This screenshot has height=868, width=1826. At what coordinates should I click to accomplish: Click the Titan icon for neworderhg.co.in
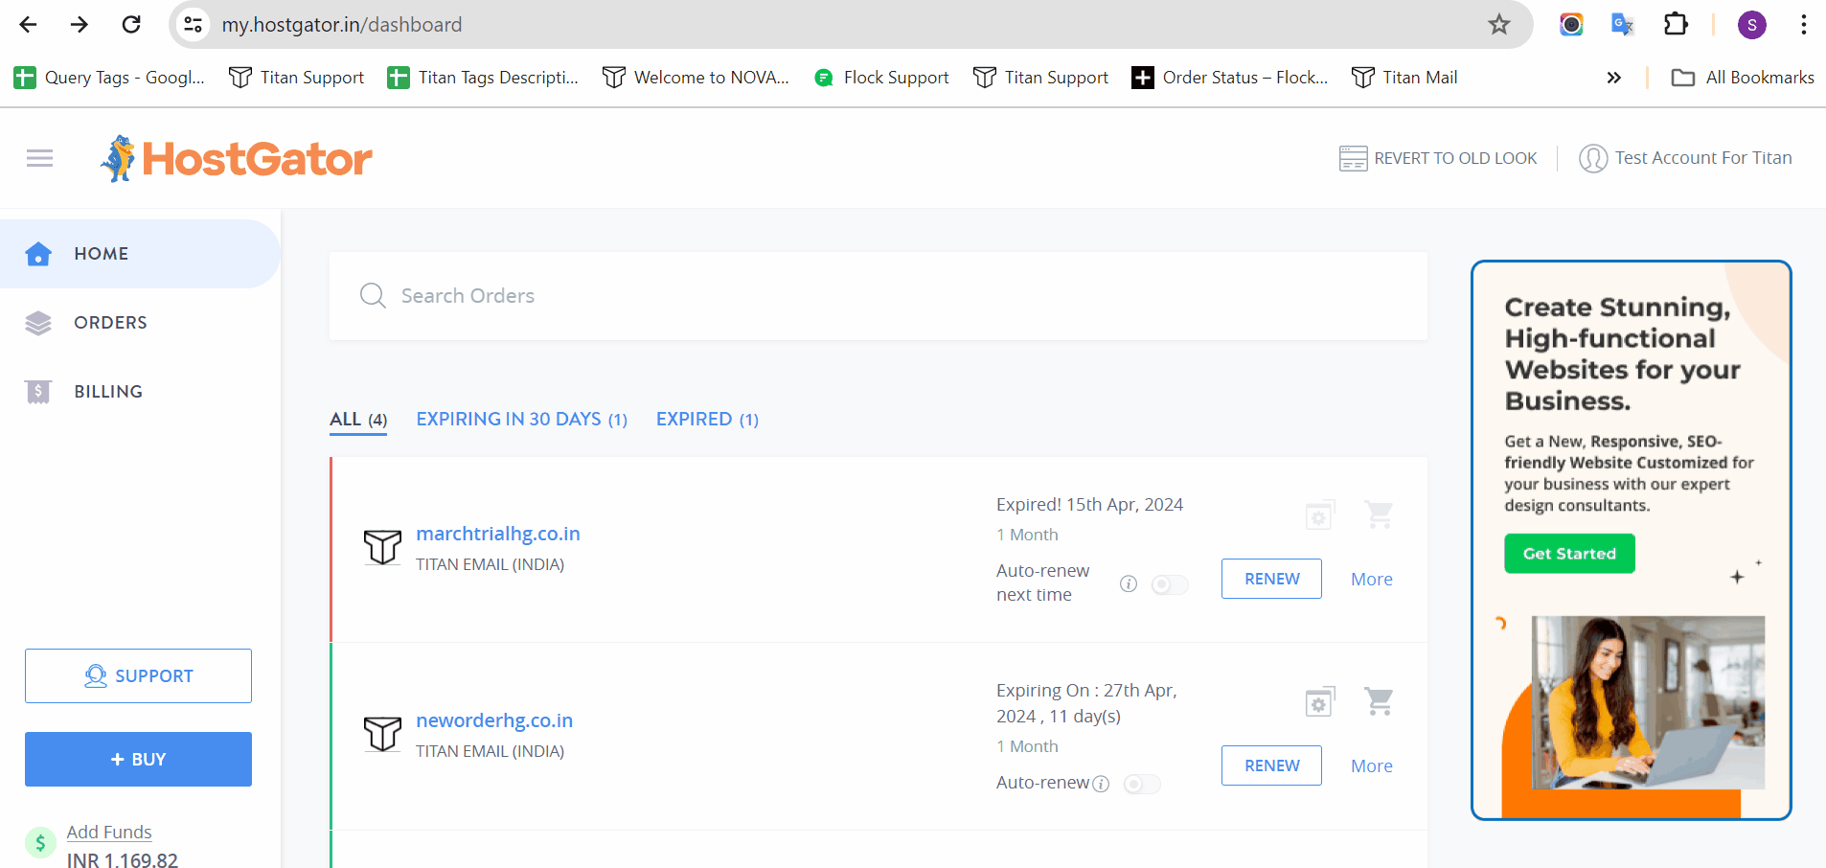(x=382, y=734)
